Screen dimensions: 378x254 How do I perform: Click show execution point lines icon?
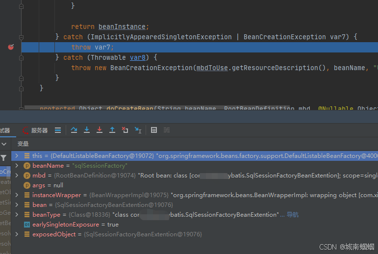(58, 130)
